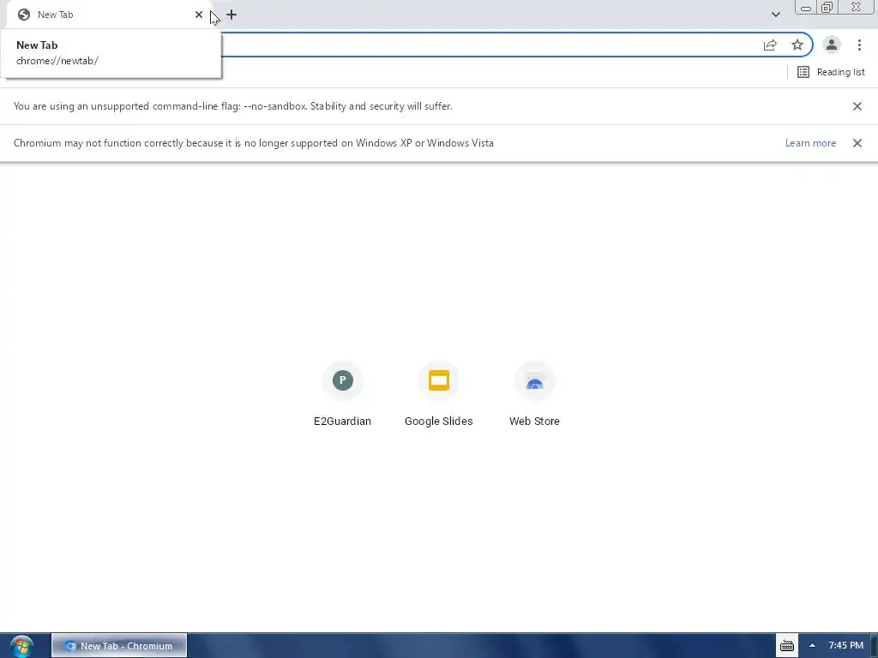878x658 pixels.
Task: Open the Reading list panel
Action: (831, 72)
